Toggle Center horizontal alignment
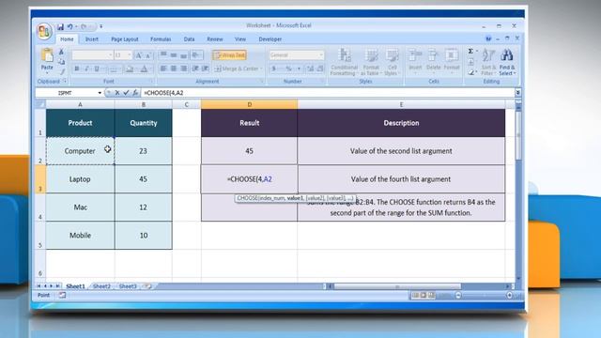The height and width of the screenshot is (338, 601). pyautogui.click(x=174, y=69)
